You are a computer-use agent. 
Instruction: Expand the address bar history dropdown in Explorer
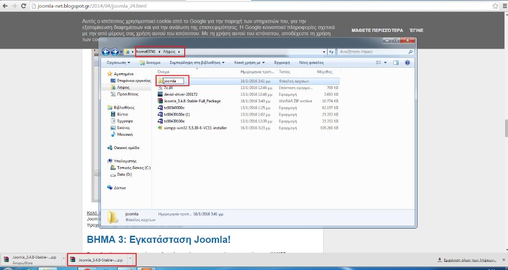[324, 52]
